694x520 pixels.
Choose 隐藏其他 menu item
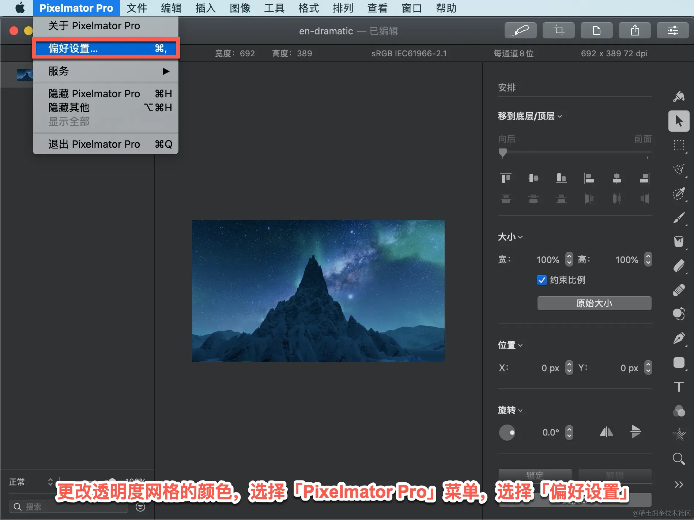point(106,108)
